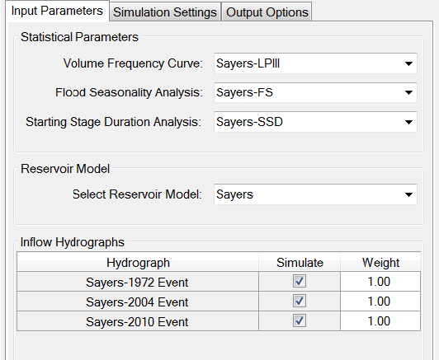Switch to the Input Parameters tab
This screenshot has width=439, height=360.
coord(57,12)
